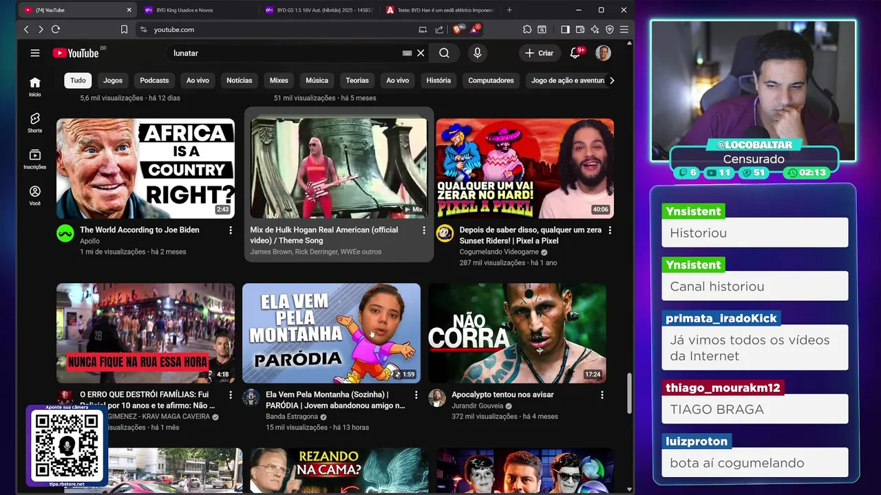Click the Apollo channel avatar
This screenshot has height=495, width=881.
pos(65,233)
